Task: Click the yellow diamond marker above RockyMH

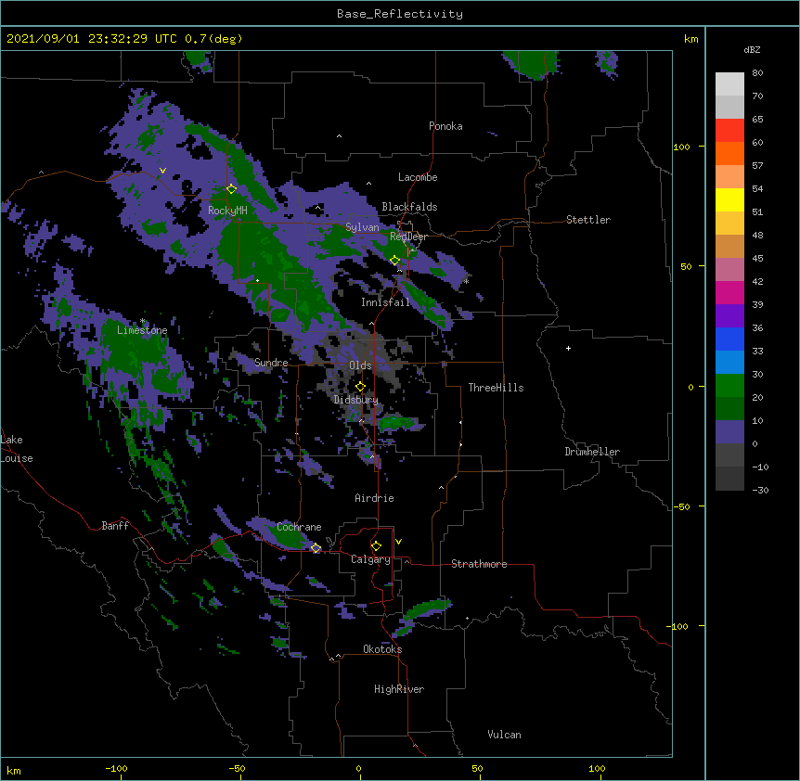Action: pos(232,188)
